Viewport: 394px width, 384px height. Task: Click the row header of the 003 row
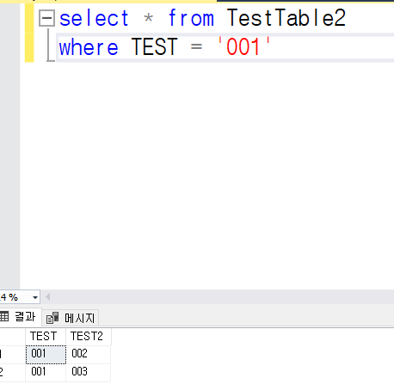pyautogui.click(x=13, y=372)
